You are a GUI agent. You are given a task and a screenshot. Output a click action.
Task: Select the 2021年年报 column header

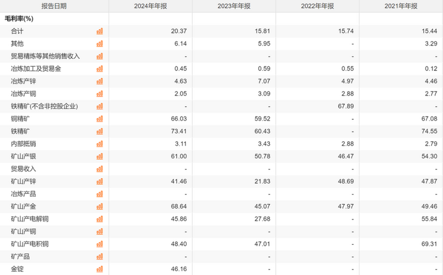[x=401, y=6]
